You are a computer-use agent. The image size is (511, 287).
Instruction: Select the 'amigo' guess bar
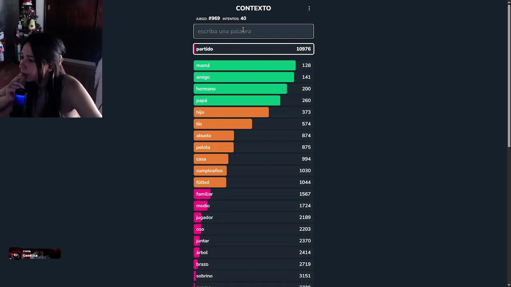coord(244,77)
